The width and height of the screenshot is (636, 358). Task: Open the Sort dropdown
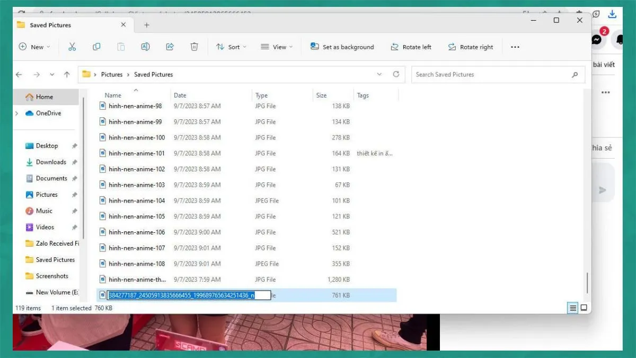click(x=231, y=47)
